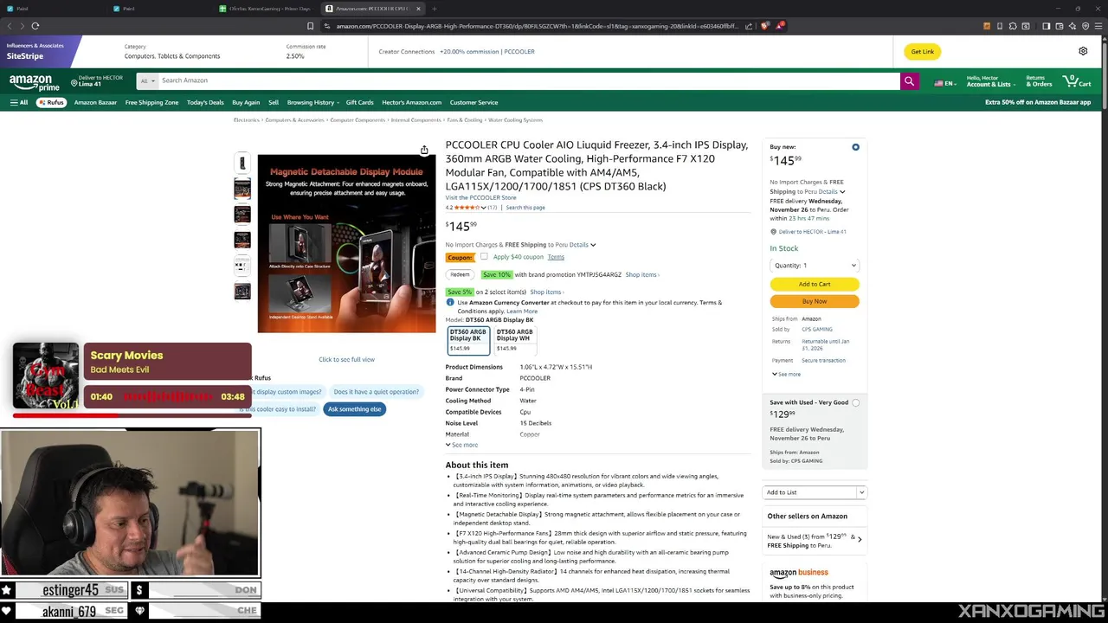The width and height of the screenshot is (1108, 623).
Task: Expand See more under seller information
Action: [786, 375]
